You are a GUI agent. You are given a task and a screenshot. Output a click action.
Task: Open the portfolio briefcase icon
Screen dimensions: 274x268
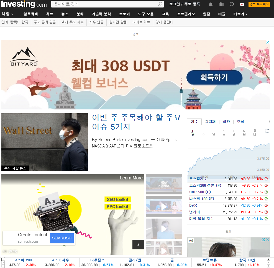coord(221,4)
